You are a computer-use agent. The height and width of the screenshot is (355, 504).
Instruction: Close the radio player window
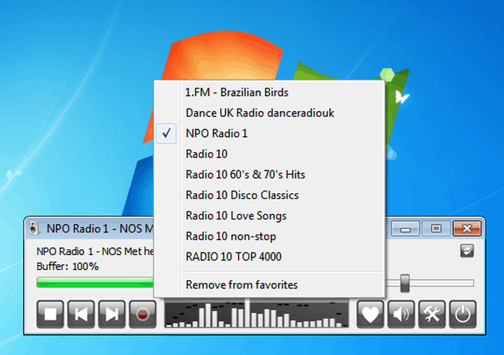[x=467, y=229]
